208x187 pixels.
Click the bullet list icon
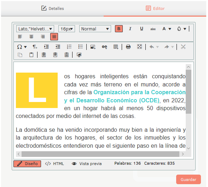click(x=80, y=47)
